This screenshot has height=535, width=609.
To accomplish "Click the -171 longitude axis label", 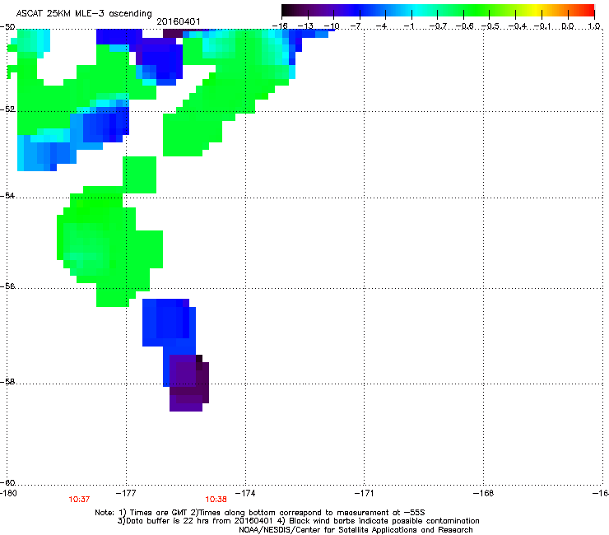I will click(x=364, y=493).
